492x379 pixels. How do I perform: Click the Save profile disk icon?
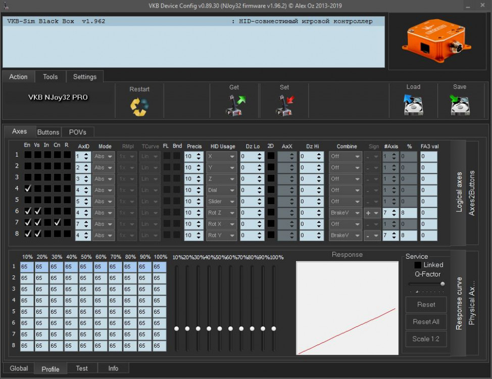459,105
